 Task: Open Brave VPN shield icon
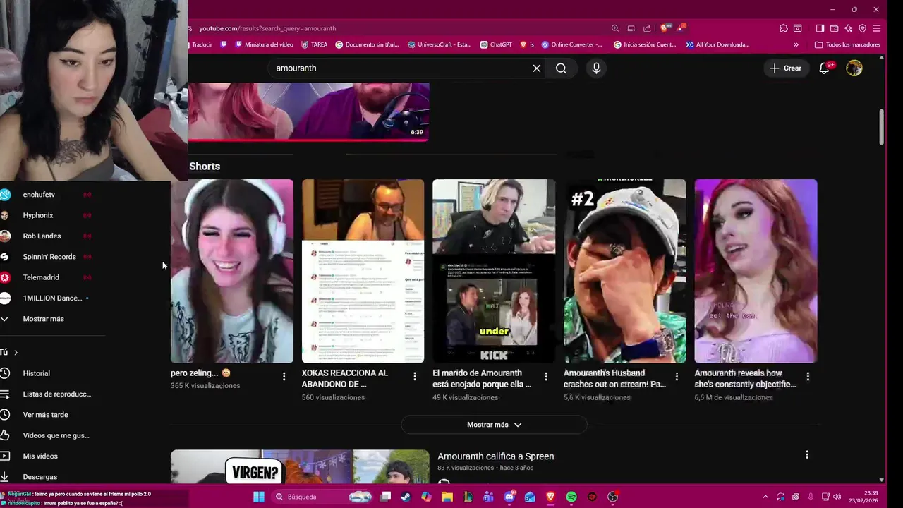pyautogui.click(x=862, y=28)
